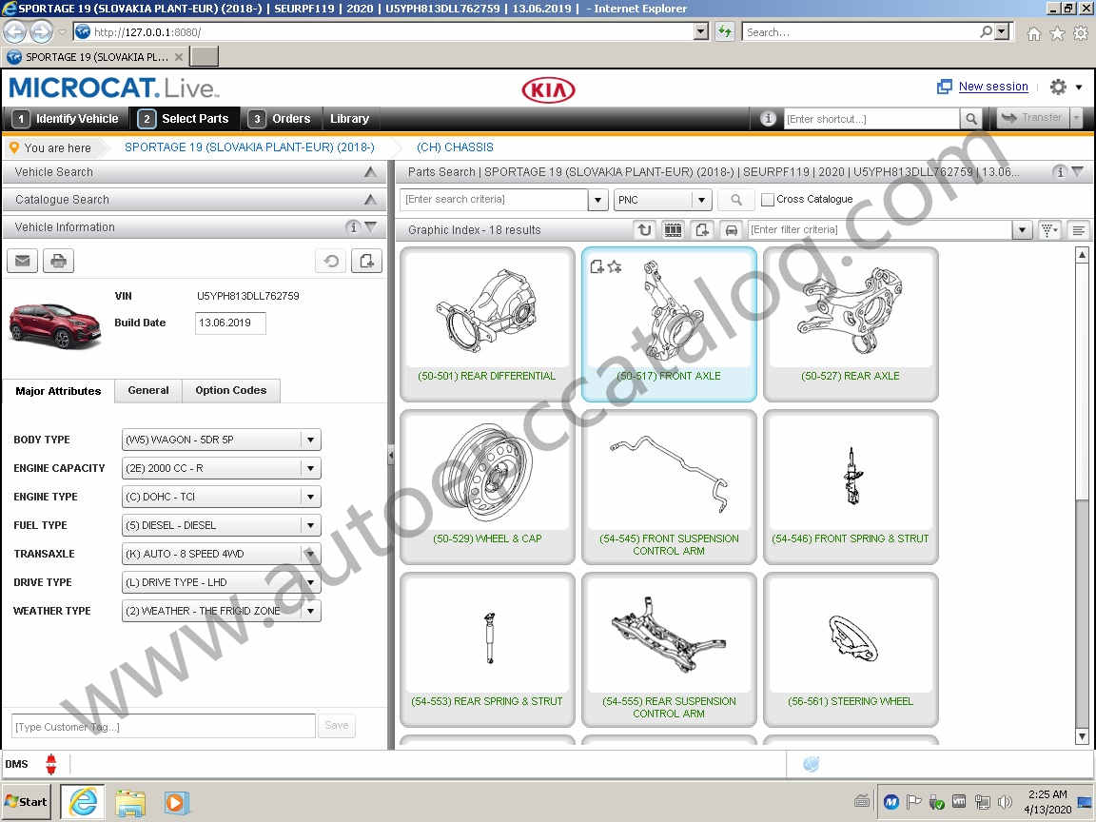1096x822 pixels.
Task: Click the Internet Explorer refresh icon
Action: pos(725,32)
